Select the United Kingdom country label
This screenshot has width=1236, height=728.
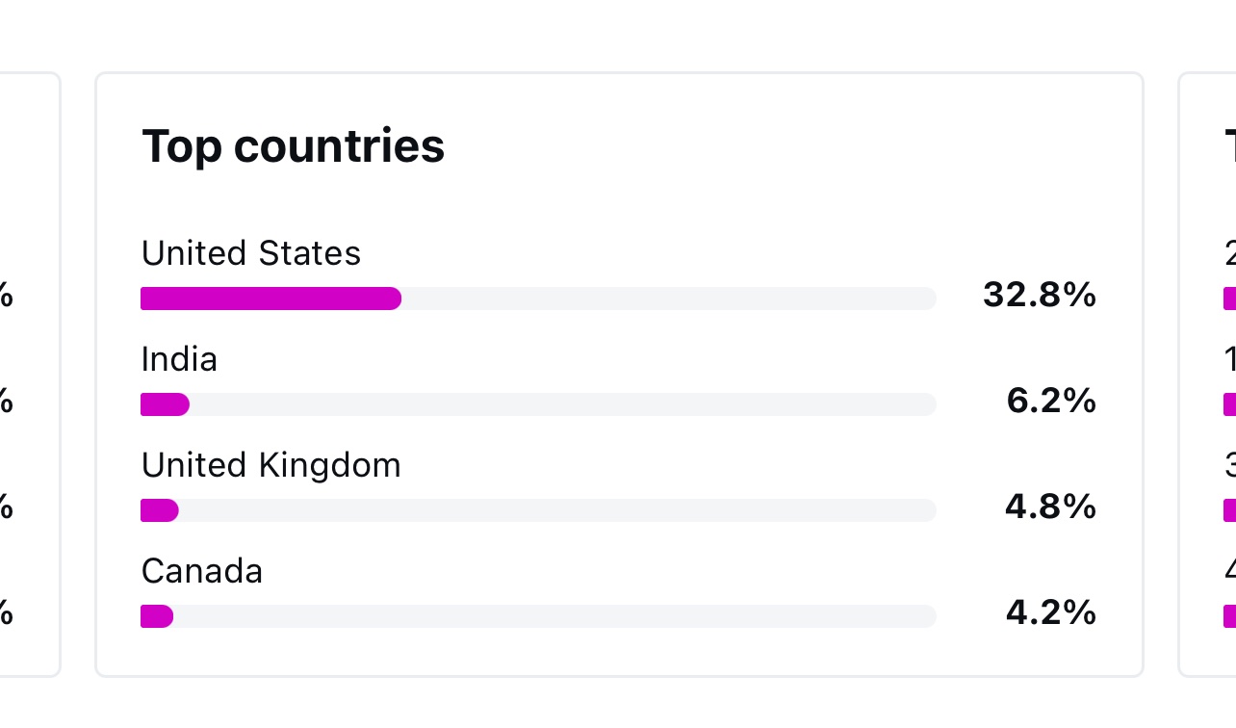pyautogui.click(x=271, y=465)
